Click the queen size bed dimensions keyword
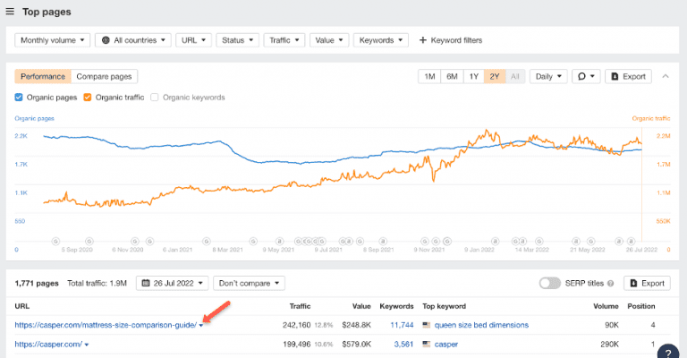 481,325
